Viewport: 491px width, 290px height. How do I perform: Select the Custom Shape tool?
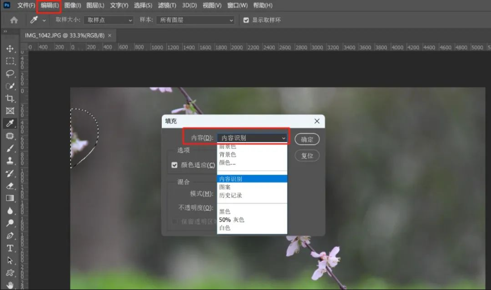pos(10,273)
